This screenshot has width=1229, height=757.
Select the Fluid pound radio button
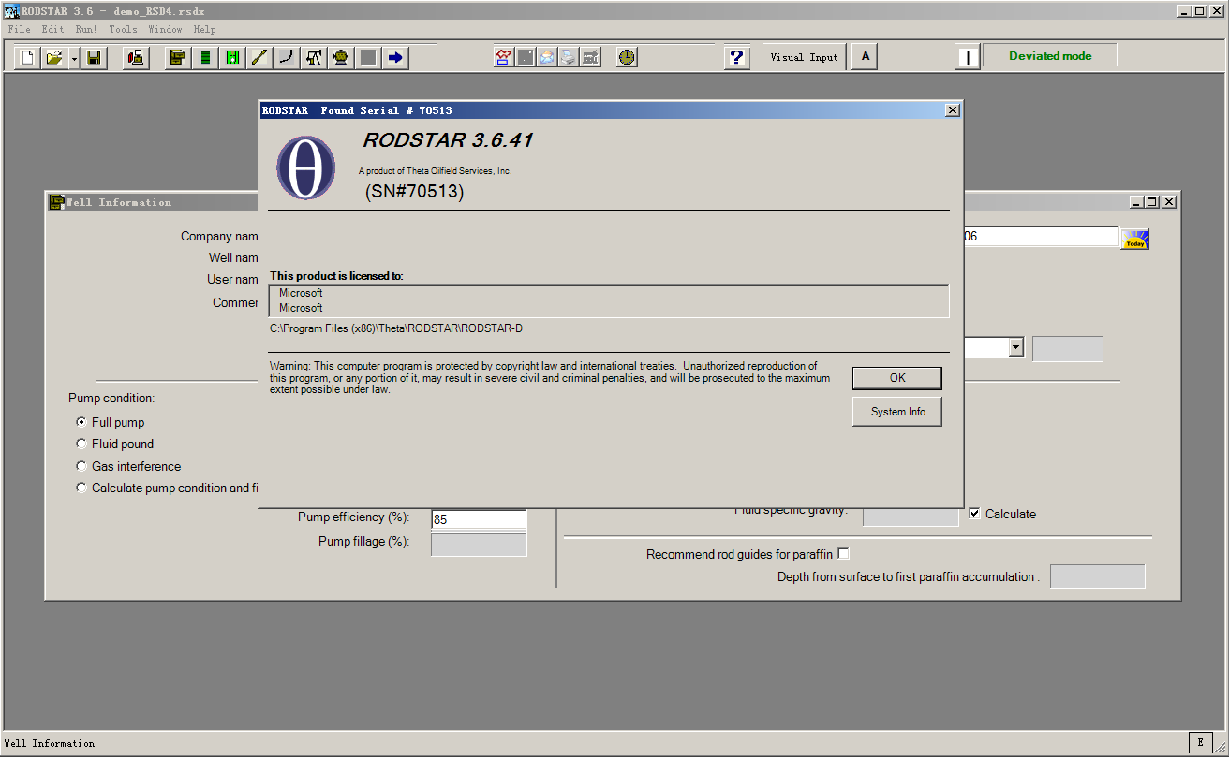click(81, 444)
